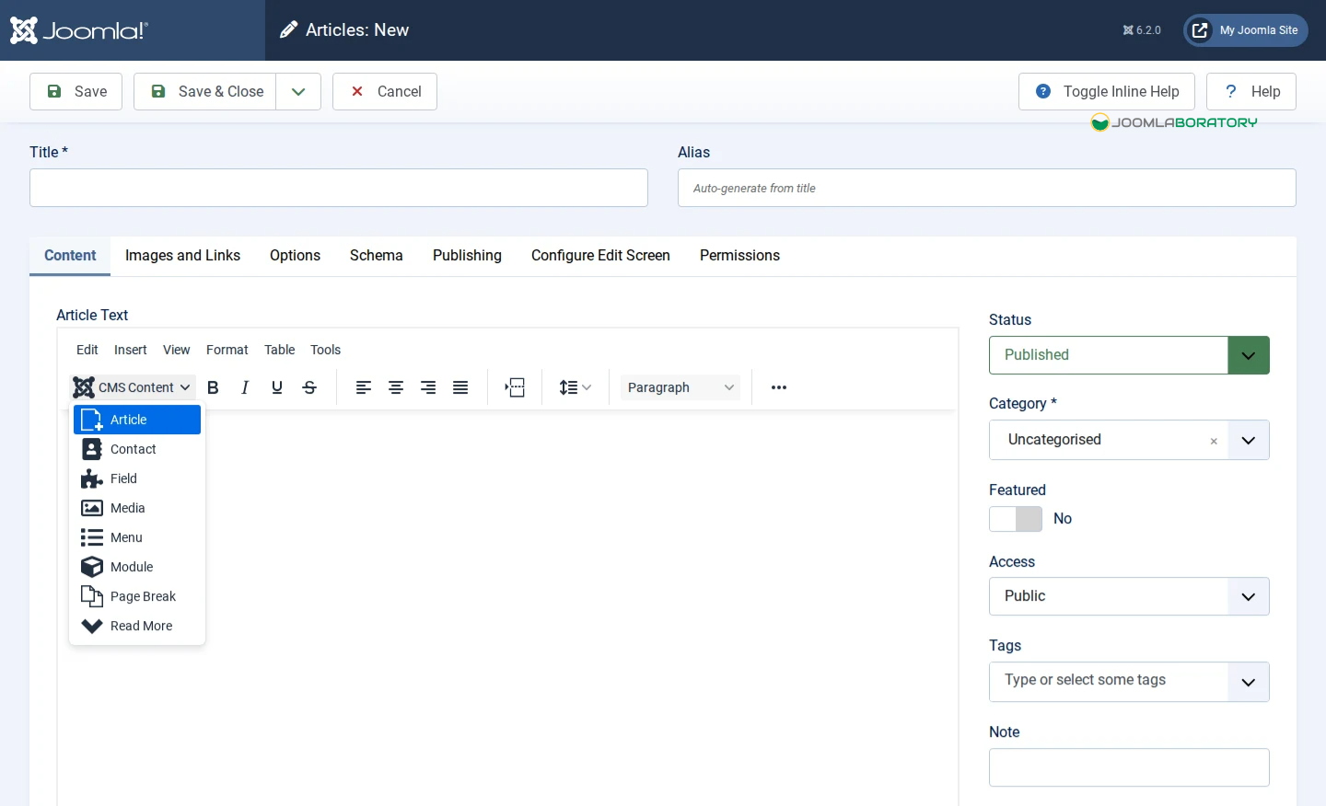Viewport: 1326px width, 806px height.
Task: Choose Media in the CMS Content menu
Action: (x=137, y=508)
